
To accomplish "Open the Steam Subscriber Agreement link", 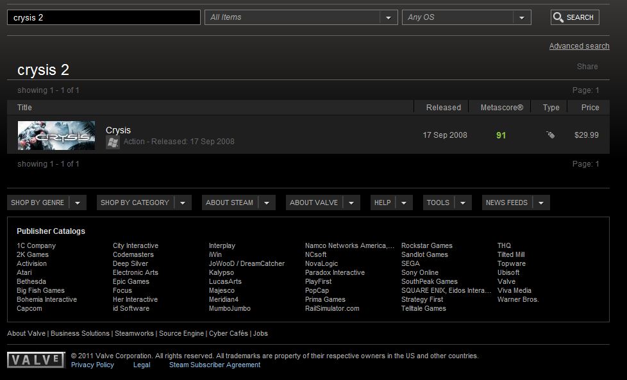I will click(215, 365).
